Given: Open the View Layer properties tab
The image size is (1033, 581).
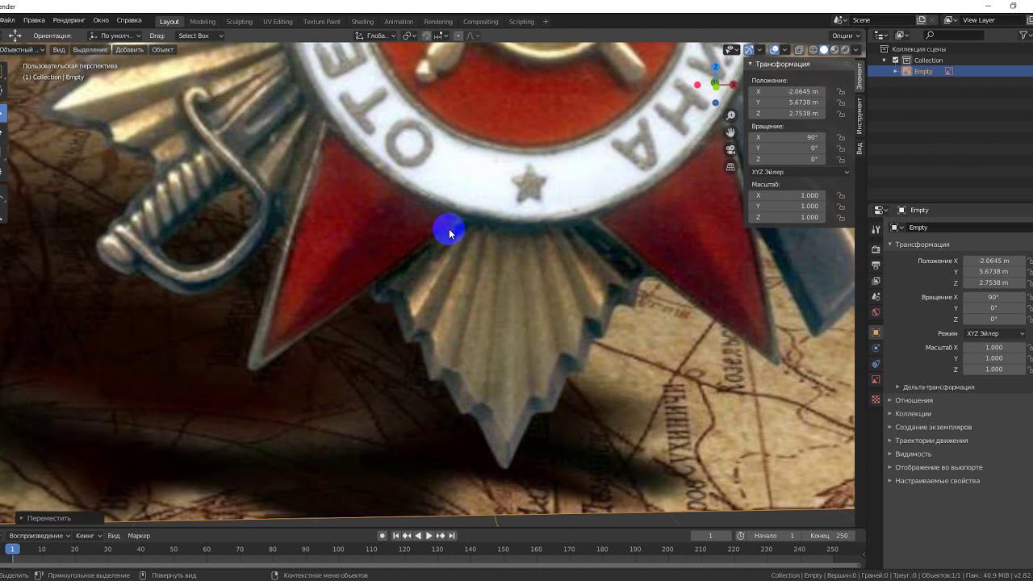Looking at the screenshot, I should [x=876, y=281].
